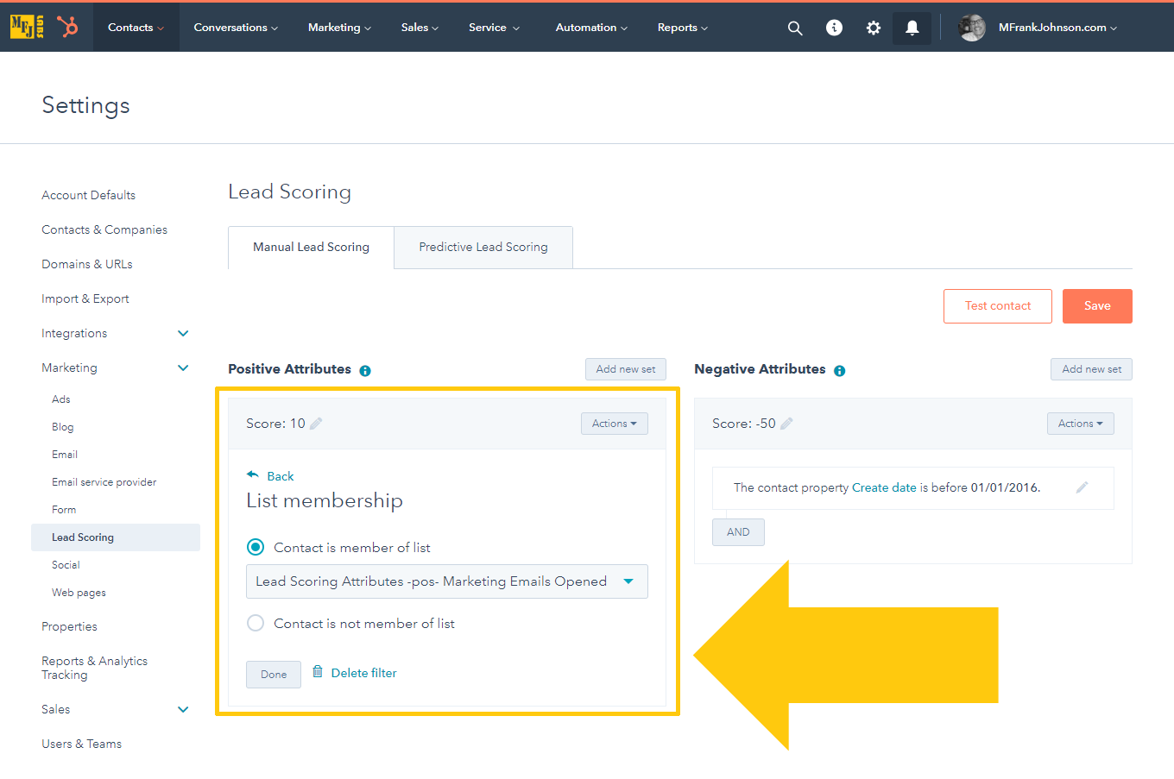Click the MFrankJohnson.com profile avatar
Image resolution: width=1174 pixels, height=779 pixels.
[x=971, y=27]
